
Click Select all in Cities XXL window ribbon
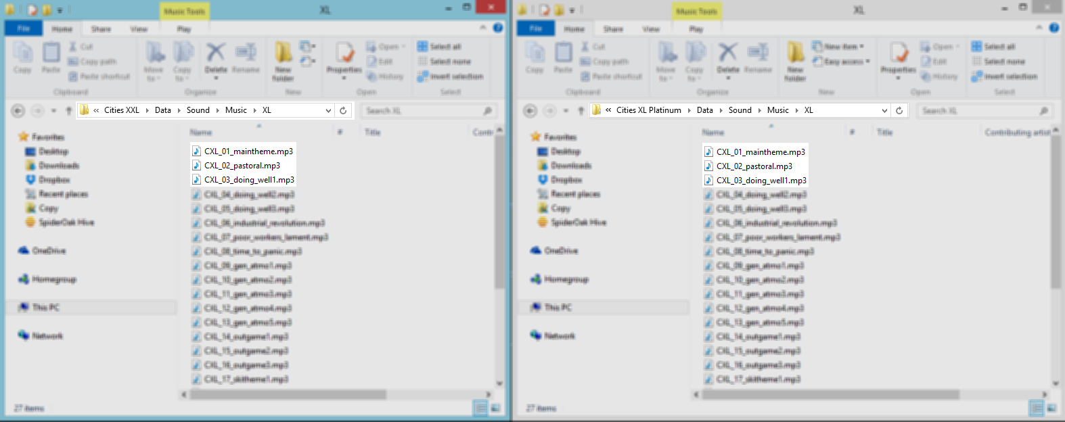[439, 47]
